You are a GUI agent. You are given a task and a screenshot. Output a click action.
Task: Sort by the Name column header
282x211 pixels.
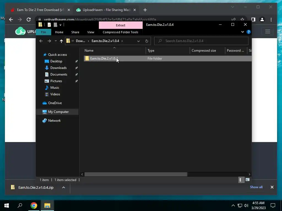click(x=114, y=51)
